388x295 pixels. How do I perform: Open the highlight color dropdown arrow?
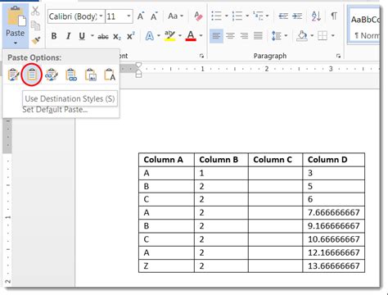(180, 35)
